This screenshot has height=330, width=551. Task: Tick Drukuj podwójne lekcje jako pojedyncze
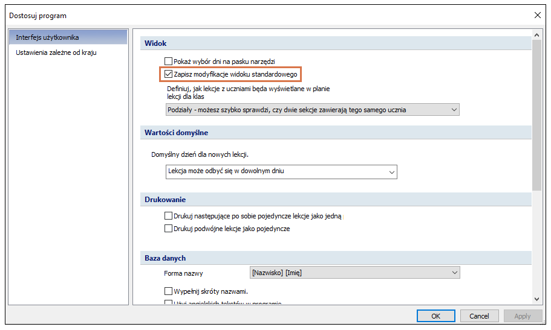pos(168,229)
